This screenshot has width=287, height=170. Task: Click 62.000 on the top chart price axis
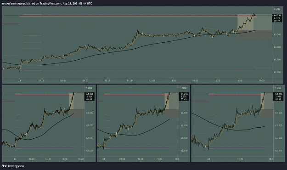(x=277, y=72)
